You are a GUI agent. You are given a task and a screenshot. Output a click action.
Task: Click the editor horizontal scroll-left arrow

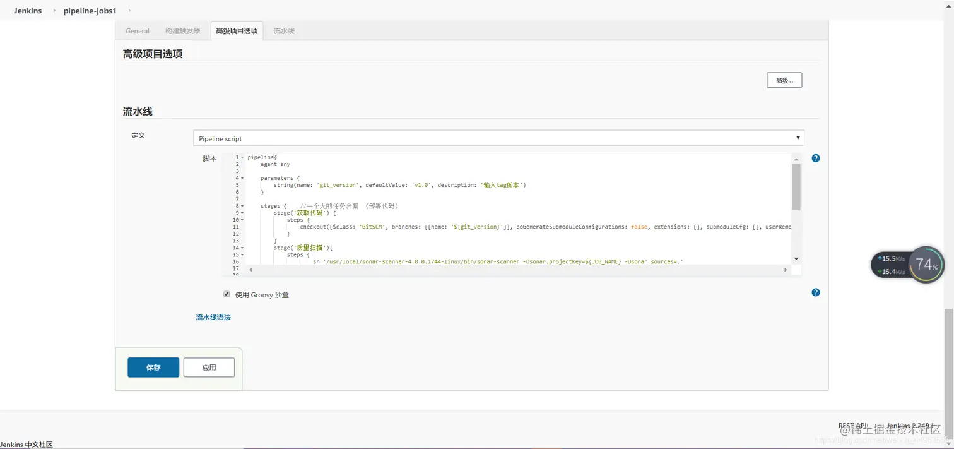pos(250,270)
